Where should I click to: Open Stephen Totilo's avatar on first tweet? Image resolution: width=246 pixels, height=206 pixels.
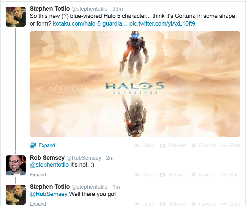[16, 17]
